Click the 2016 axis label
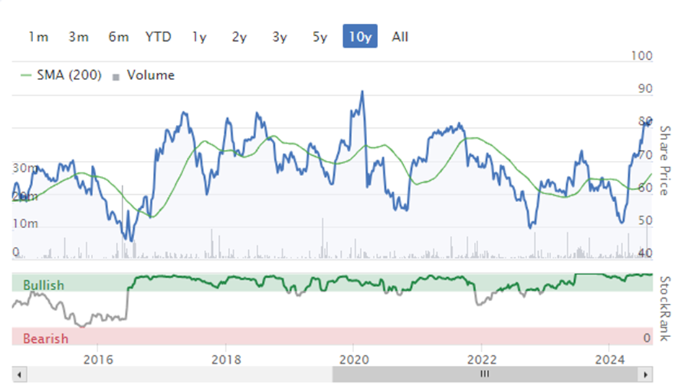The height and width of the screenshot is (389, 678). 98,359
